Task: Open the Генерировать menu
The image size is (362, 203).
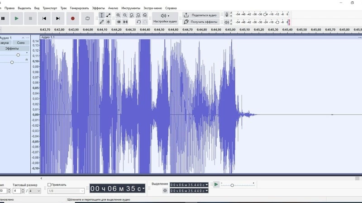Action: (79, 8)
